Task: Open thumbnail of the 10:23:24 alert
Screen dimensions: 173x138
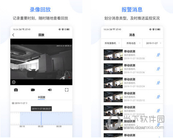Action: 113,83
